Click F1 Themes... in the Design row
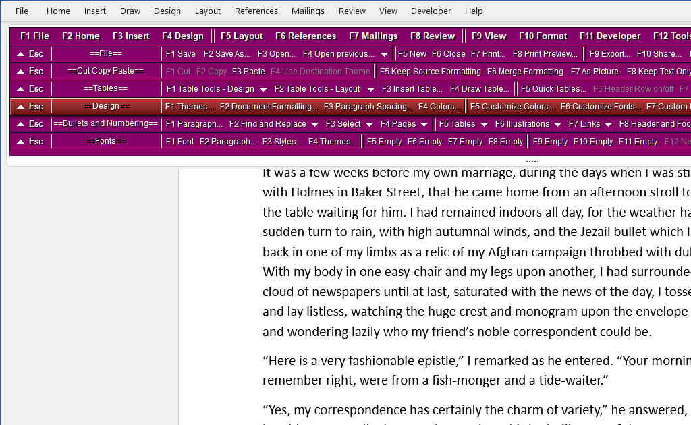This screenshot has width=691, height=425. (x=190, y=107)
